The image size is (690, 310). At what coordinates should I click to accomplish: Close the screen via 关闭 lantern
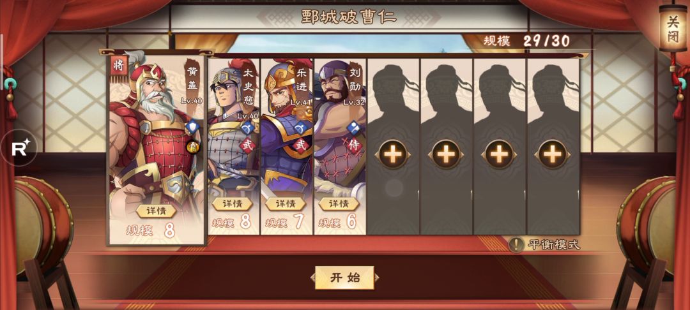click(673, 27)
